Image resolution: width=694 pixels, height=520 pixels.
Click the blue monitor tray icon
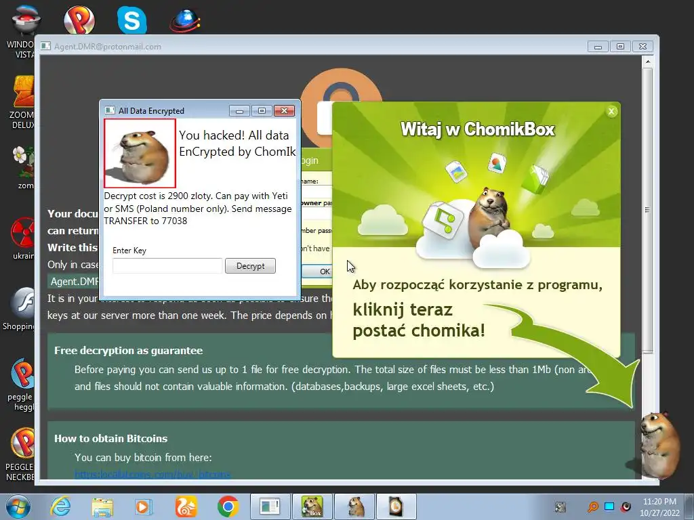[609, 506]
